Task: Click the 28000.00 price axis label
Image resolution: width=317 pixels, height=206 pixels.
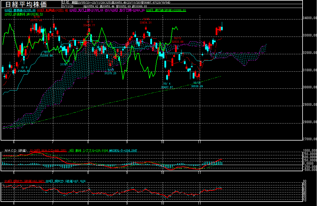Action: coord(310,122)
